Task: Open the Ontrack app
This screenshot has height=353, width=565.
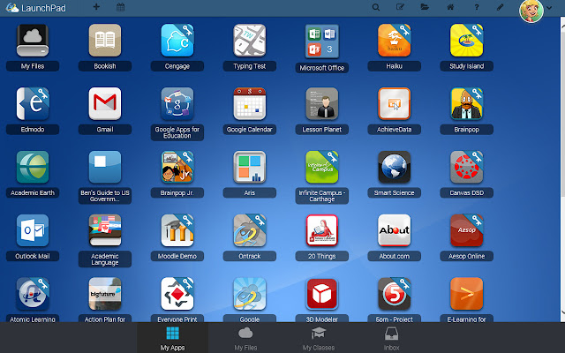Action: tap(249, 230)
